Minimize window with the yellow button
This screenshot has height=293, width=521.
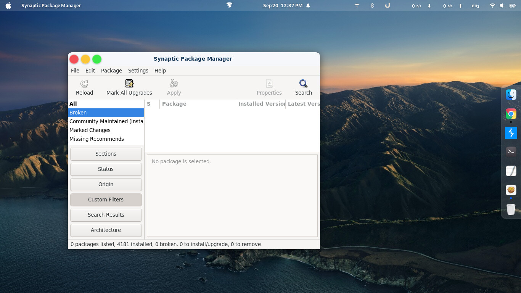[85, 59]
